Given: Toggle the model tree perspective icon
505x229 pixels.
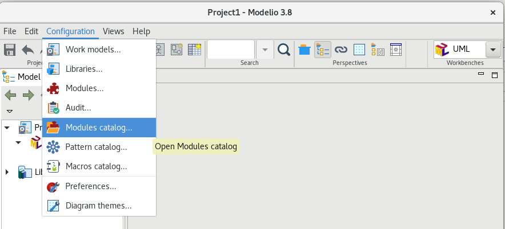Looking at the screenshot, I should coord(323,50).
